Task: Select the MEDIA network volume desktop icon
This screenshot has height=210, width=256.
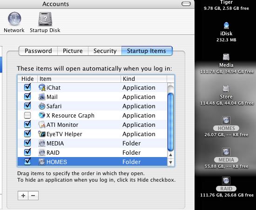Action: 226,152
